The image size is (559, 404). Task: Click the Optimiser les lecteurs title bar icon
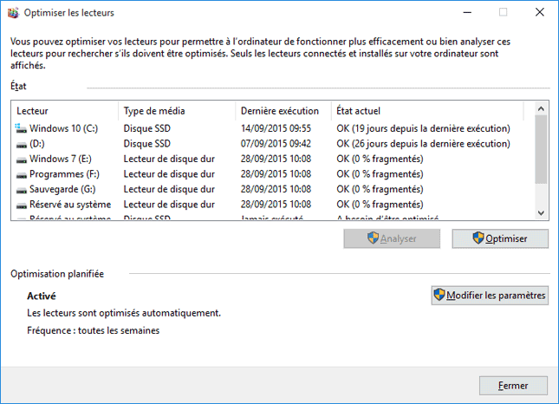pos(13,13)
